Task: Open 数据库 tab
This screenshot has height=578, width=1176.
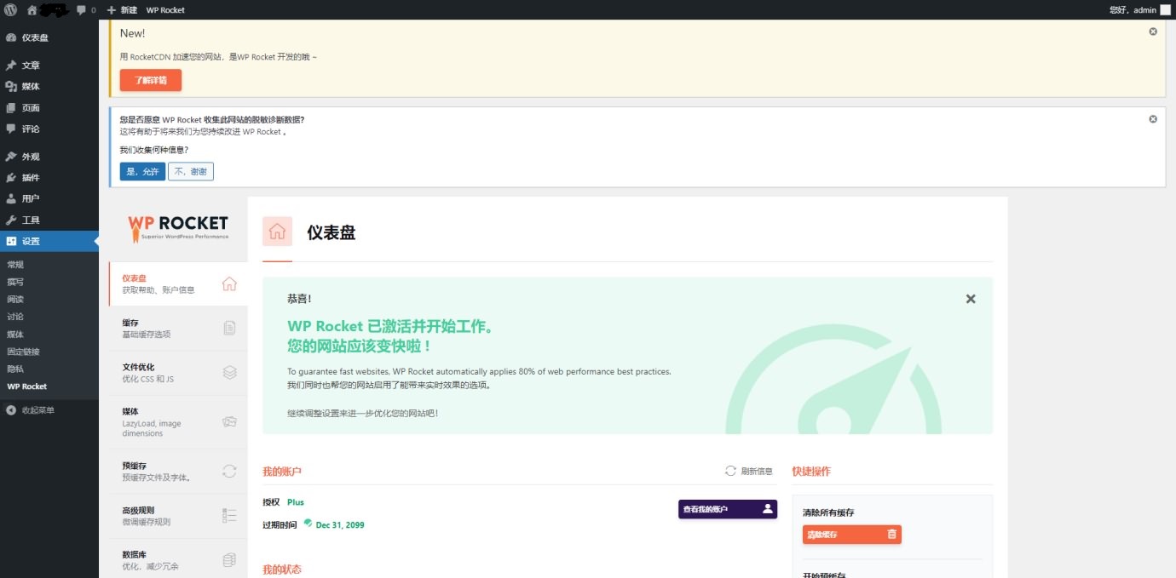Action: [178, 560]
